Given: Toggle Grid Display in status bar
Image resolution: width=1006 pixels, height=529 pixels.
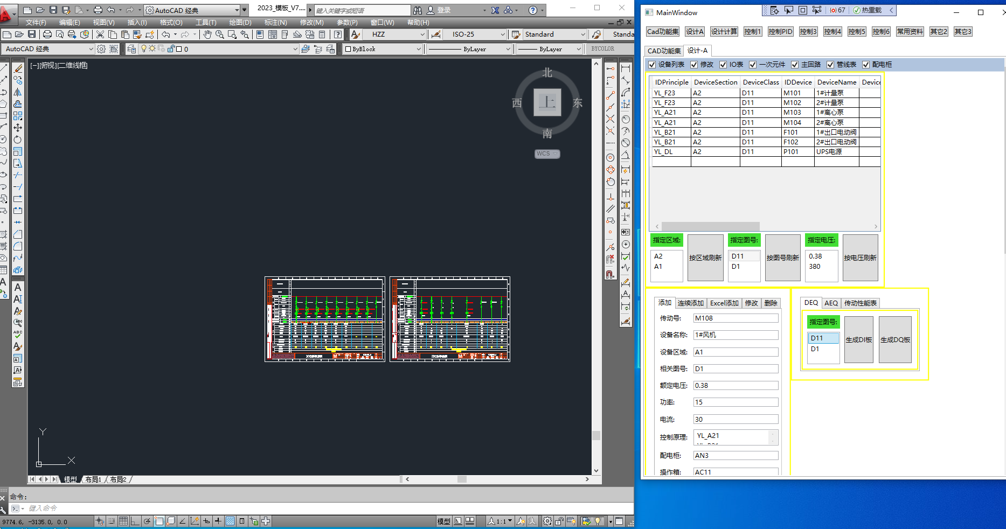Looking at the screenshot, I should click(123, 521).
